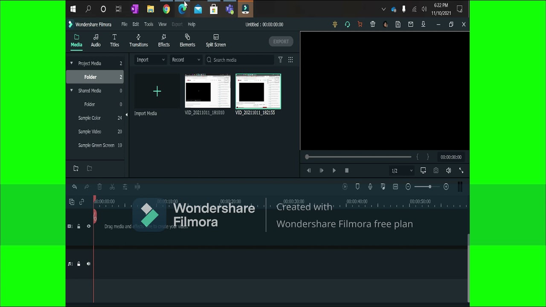
Task: Redo the timeline action
Action: [87, 187]
